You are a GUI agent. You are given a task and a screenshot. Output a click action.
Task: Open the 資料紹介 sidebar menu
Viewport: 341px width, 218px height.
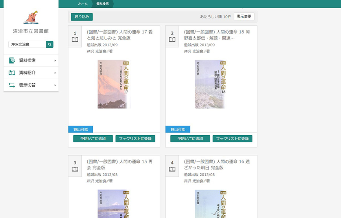31,73
